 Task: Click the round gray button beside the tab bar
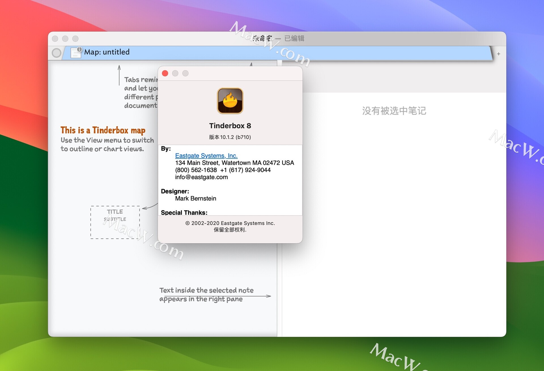pyautogui.click(x=56, y=53)
